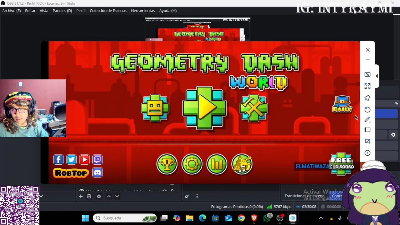Open Task View from the taskbar
Screen dimensions: 400x225
point(164,218)
